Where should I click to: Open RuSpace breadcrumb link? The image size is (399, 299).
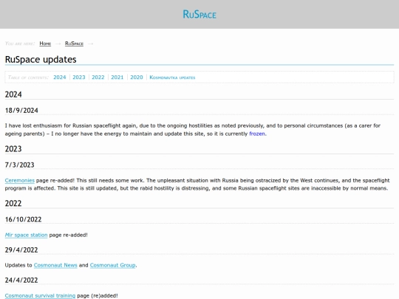coord(74,44)
